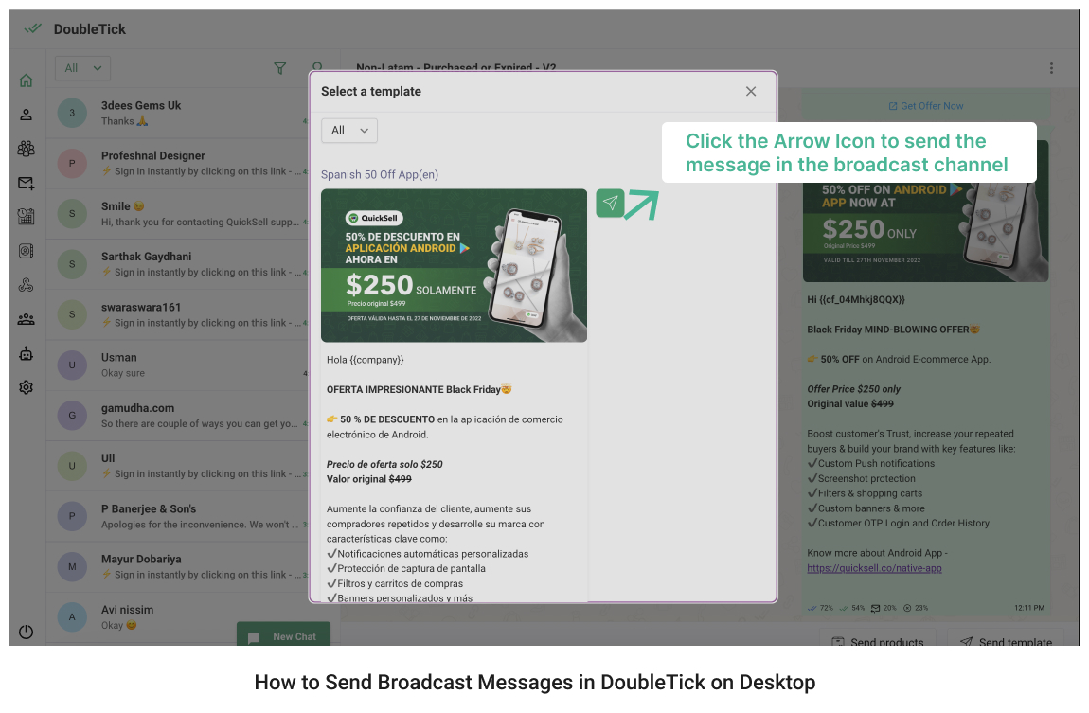Open the three-dot menu in chat header

tap(1051, 68)
